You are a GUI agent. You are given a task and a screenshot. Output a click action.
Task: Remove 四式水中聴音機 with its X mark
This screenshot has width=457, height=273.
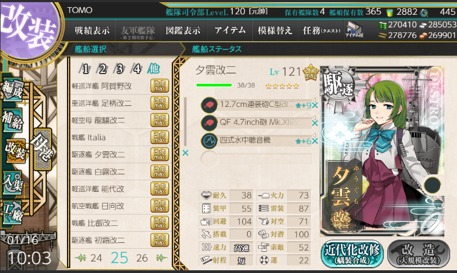tap(315, 141)
